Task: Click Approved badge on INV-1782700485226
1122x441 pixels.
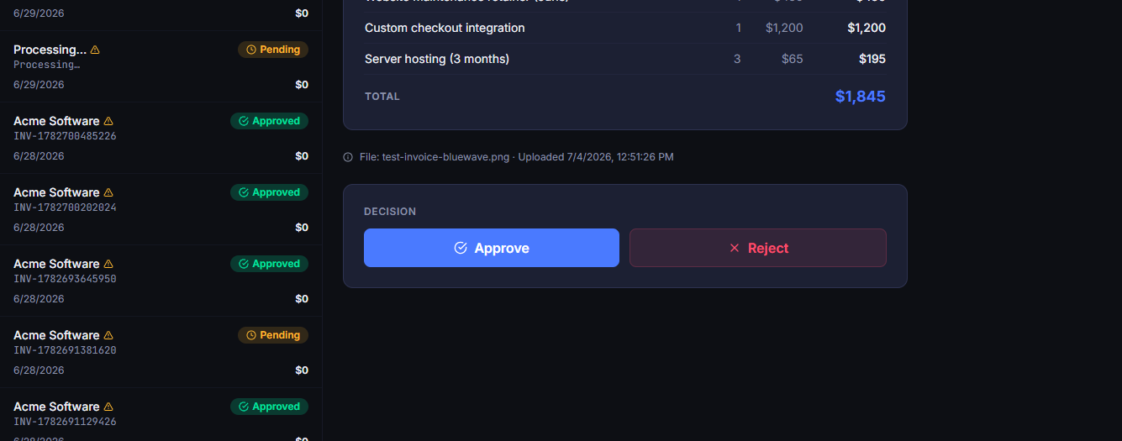Action: coord(269,121)
